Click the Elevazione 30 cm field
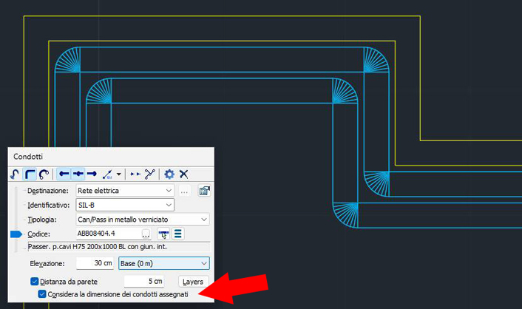This screenshot has width=522, height=309. 95,263
